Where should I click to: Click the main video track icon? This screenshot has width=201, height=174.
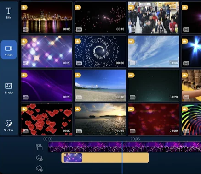tap(39, 147)
